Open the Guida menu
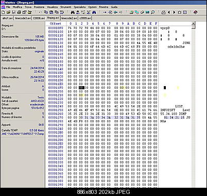207x196 pixels. 114,7
